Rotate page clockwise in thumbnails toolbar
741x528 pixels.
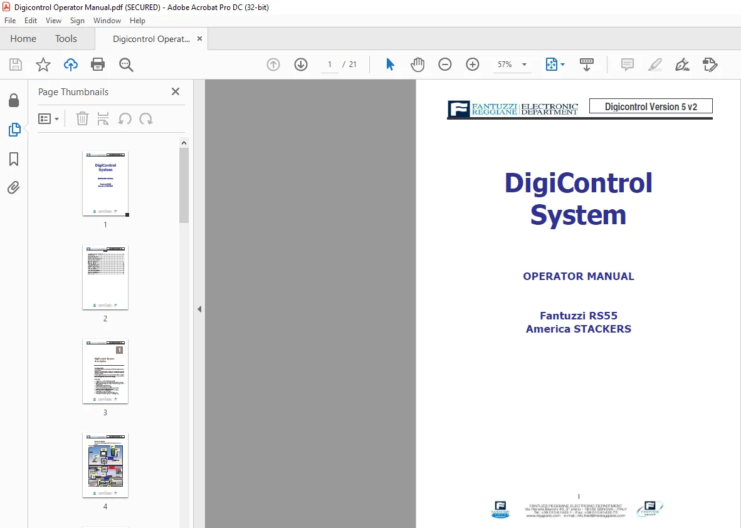click(x=146, y=118)
